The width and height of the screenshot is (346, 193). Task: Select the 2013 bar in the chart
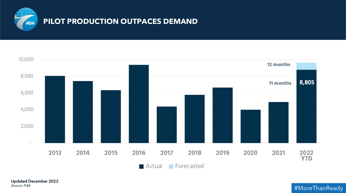(55, 110)
